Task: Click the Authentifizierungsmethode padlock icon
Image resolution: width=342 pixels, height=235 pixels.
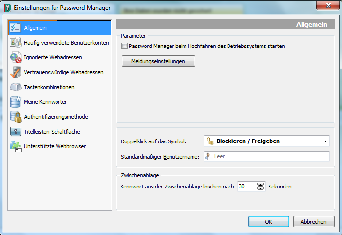Action: click(15, 117)
